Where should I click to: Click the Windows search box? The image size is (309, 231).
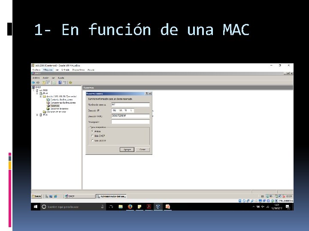[x=73, y=207]
